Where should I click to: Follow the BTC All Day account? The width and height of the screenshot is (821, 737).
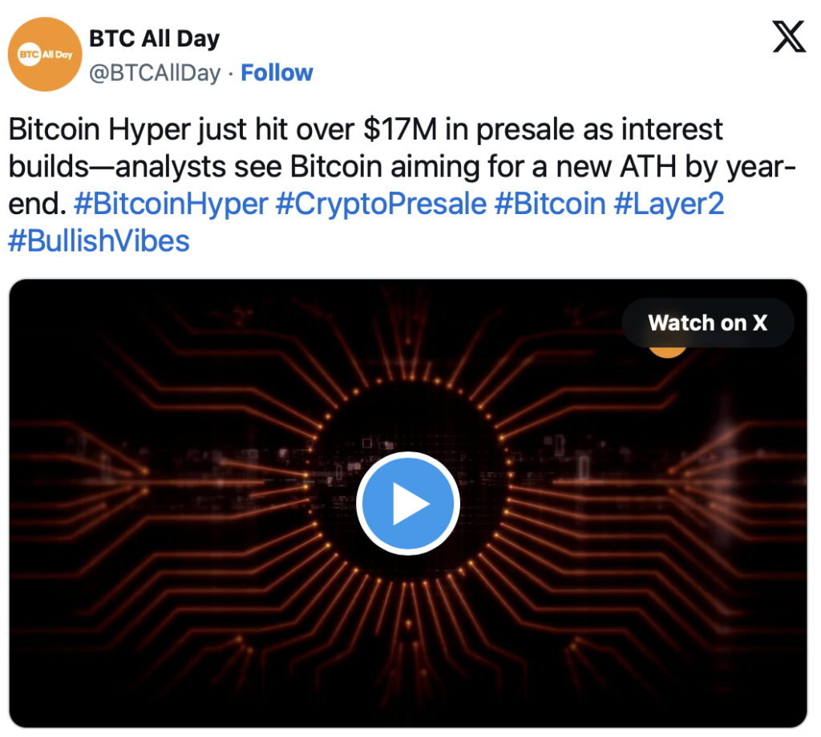click(x=277, y=73)
